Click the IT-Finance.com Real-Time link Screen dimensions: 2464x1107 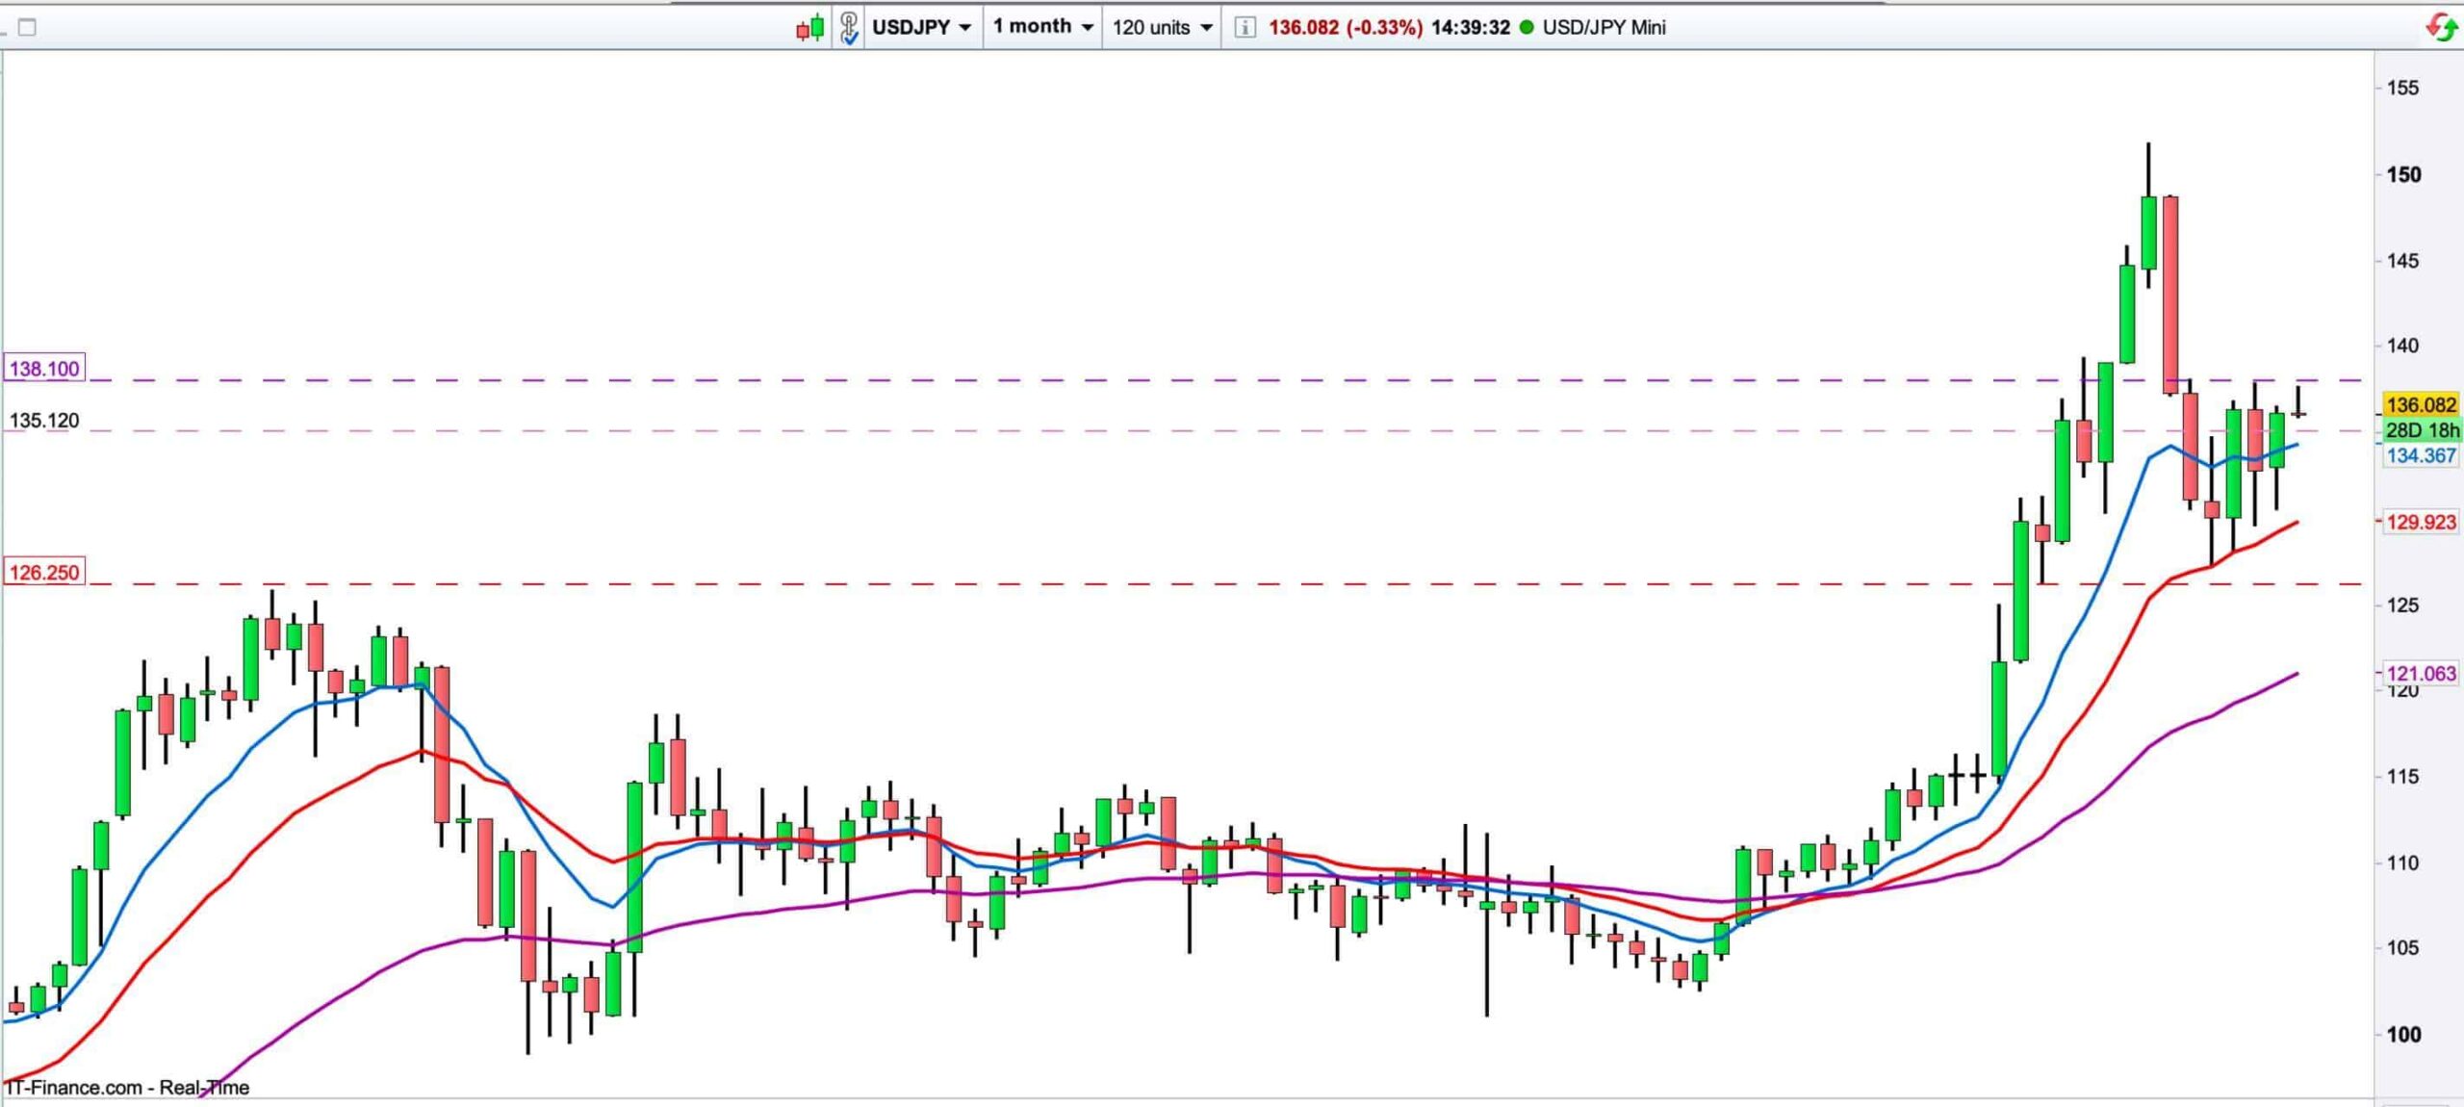click(x=127, y=1088)
